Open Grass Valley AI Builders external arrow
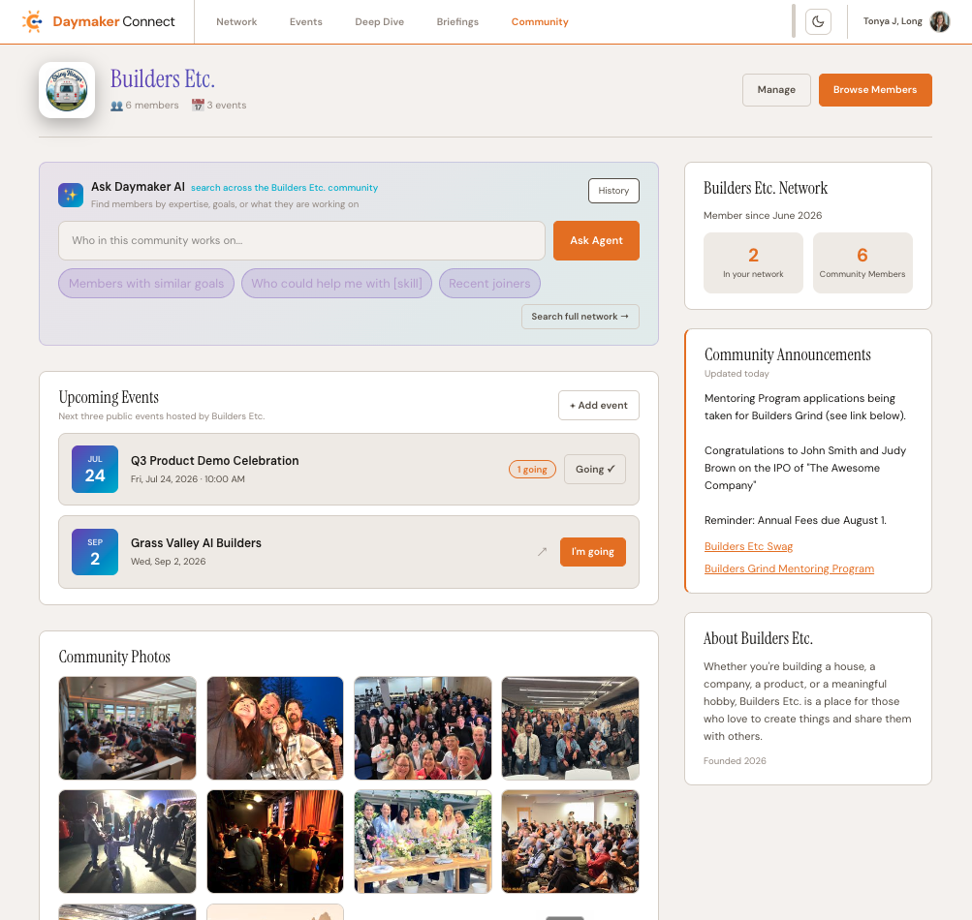Screen dimensions: 972x920 coord(542,551)
